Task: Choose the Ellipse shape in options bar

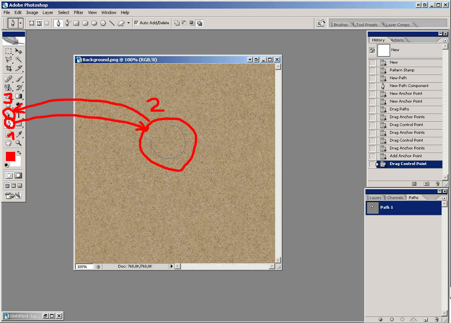Action: click(x=94, y=23)
